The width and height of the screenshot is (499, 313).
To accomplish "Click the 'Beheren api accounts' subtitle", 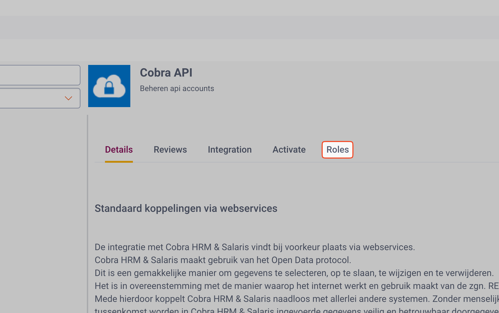I will (x=177, y=89).
